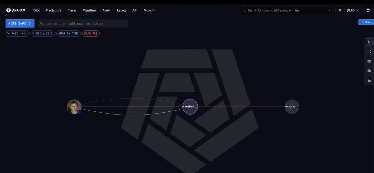Viewport: 374px width, 173px height.
Task: Select the 0x09Eb3 address node
Action: pyautogui.click(x=190, y=106)
